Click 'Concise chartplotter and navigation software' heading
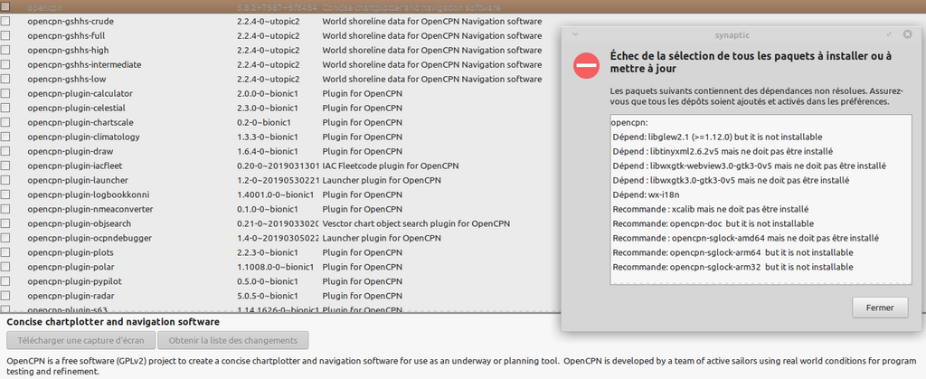 [113, 322]
